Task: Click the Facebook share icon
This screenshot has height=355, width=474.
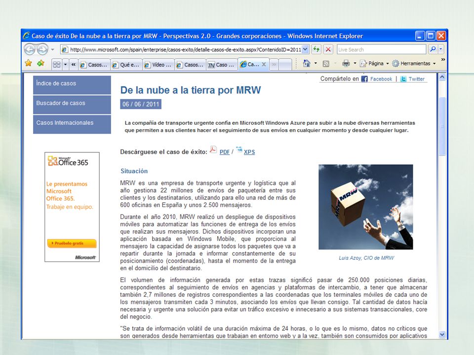Action: coord(364,79)
